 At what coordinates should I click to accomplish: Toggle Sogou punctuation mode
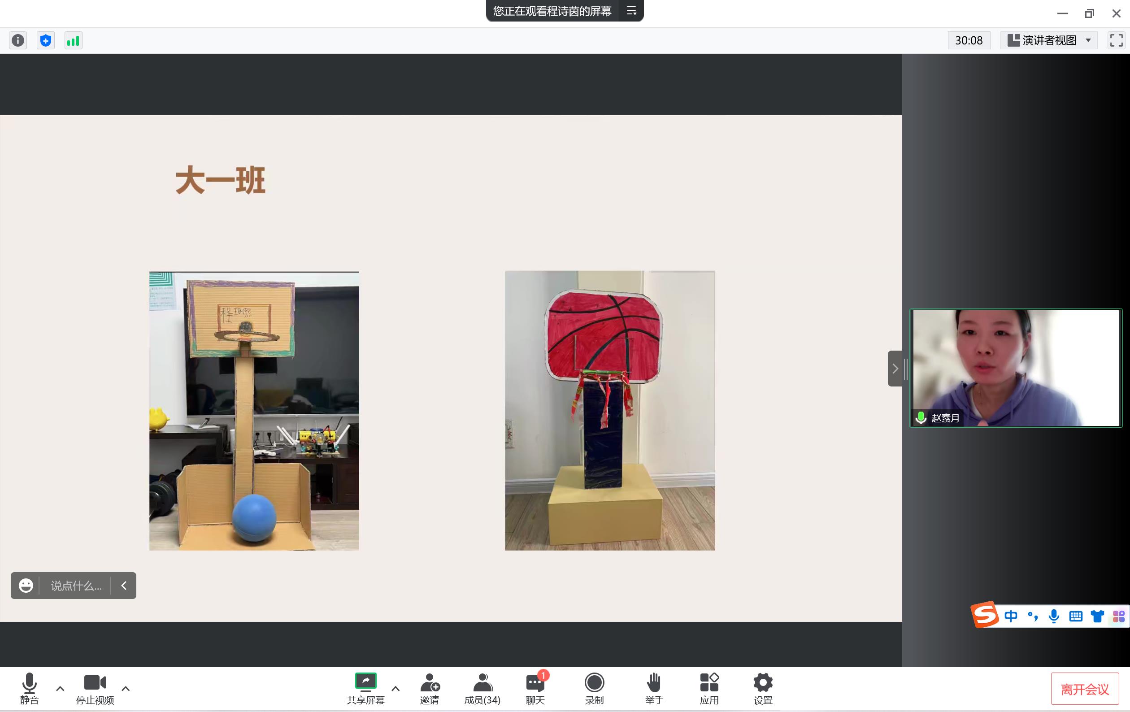(x=1032, y=616)
